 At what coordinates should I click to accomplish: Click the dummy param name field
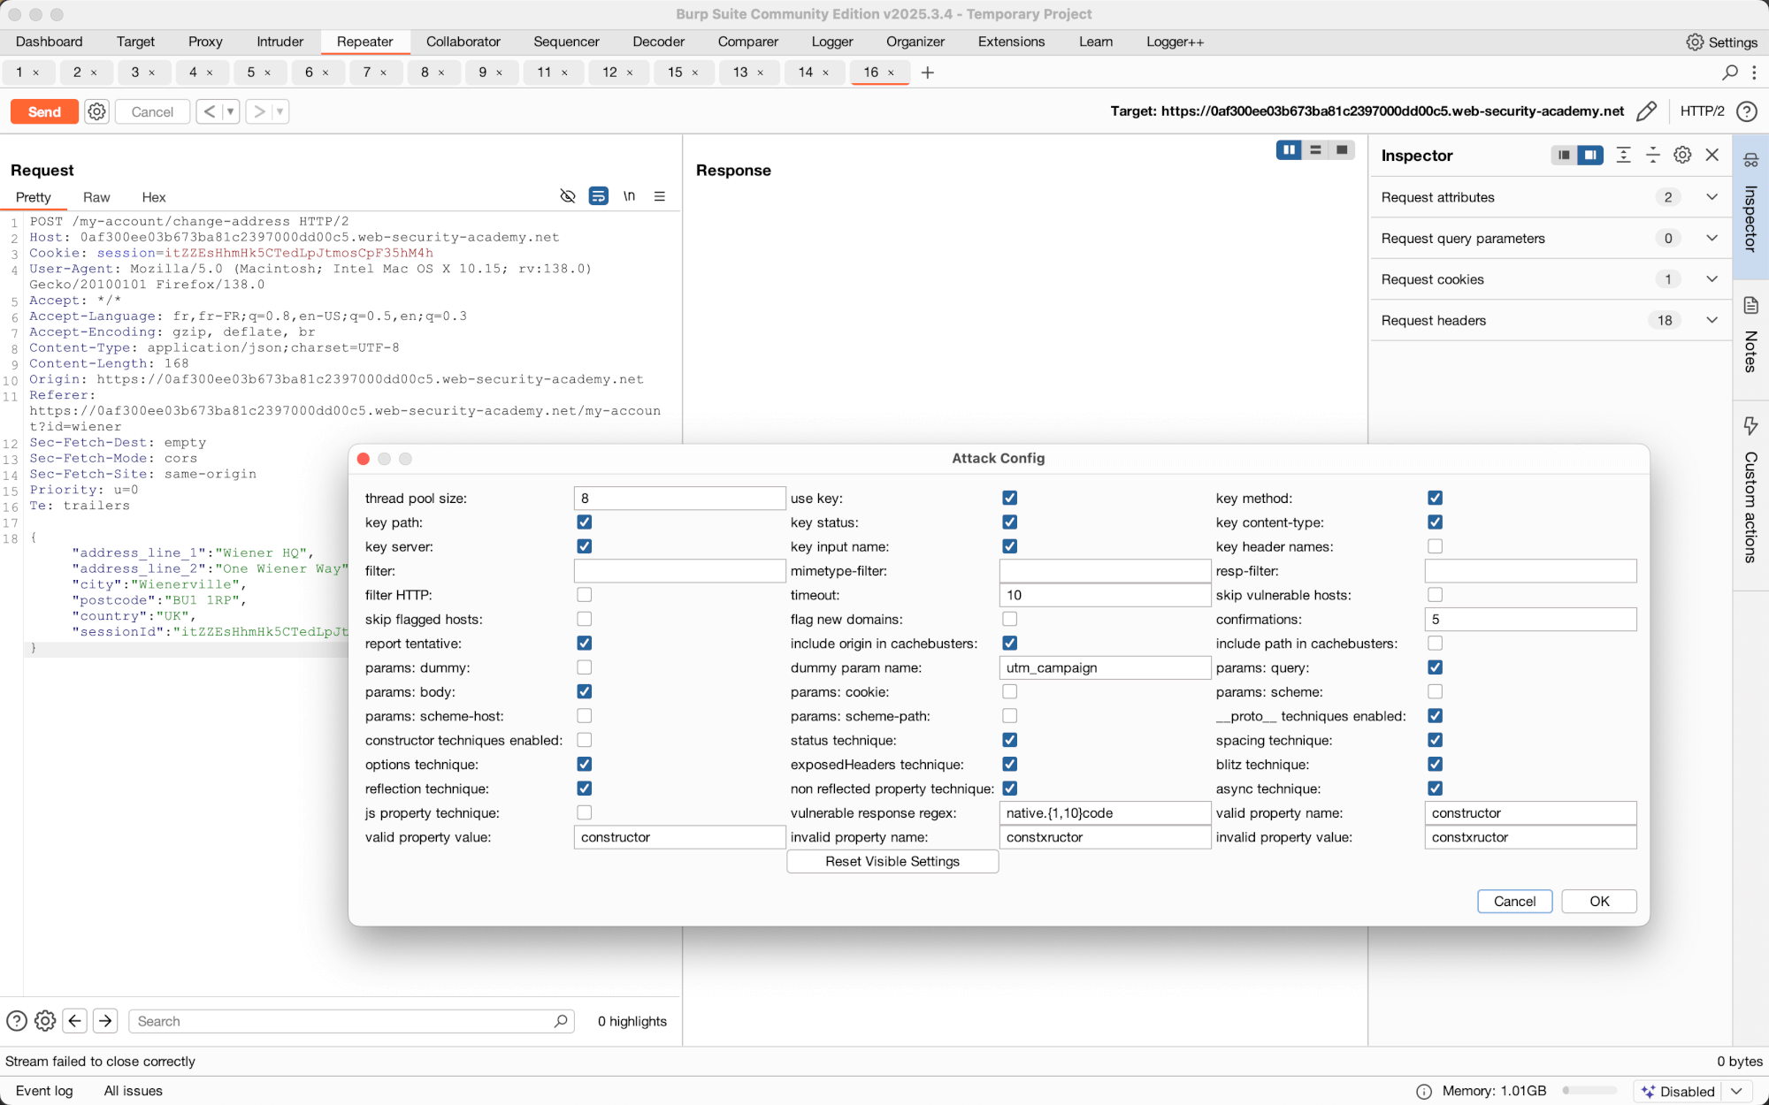(x=1105, y=667)
